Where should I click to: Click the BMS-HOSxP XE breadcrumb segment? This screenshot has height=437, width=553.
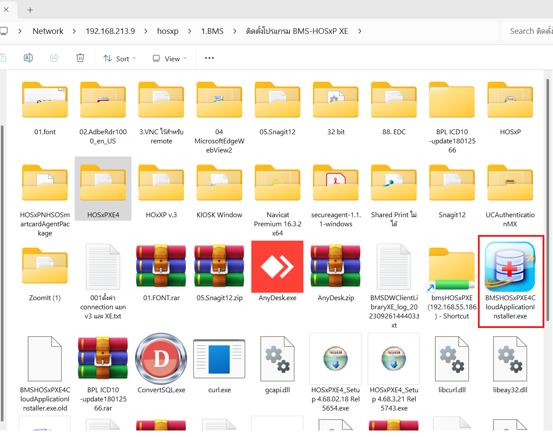[x=297, y=31]
